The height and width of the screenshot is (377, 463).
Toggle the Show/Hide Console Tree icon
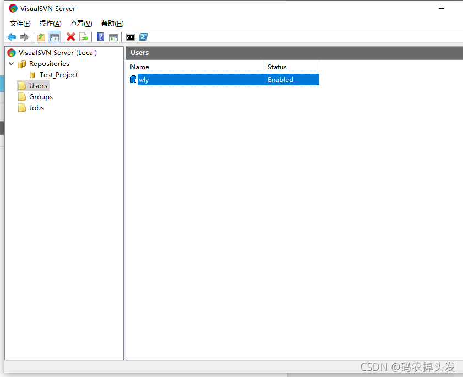(55, 37)
